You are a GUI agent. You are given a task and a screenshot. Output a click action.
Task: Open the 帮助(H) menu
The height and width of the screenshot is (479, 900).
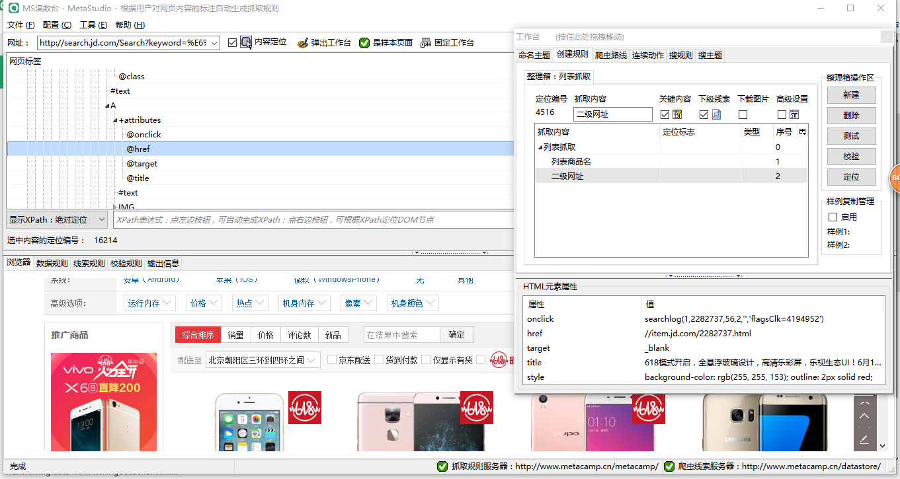tap(130, 25)
